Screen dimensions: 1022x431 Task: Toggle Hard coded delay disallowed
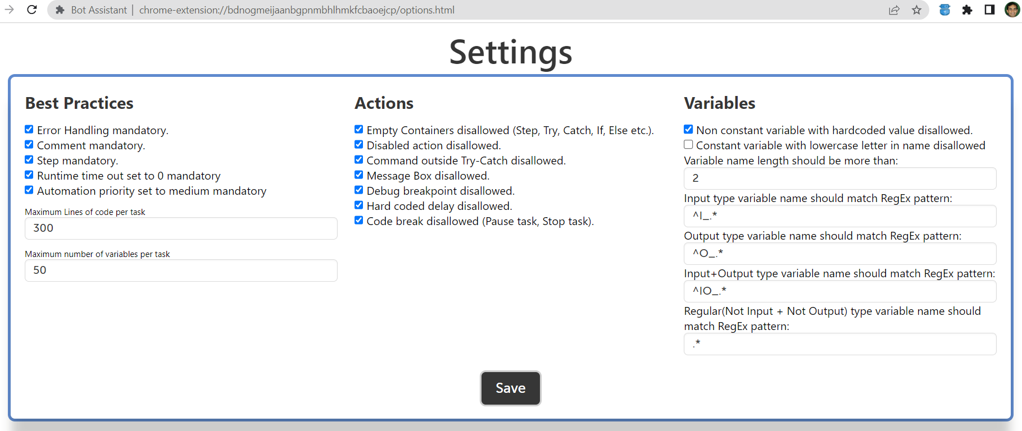[x=358, y=205]
